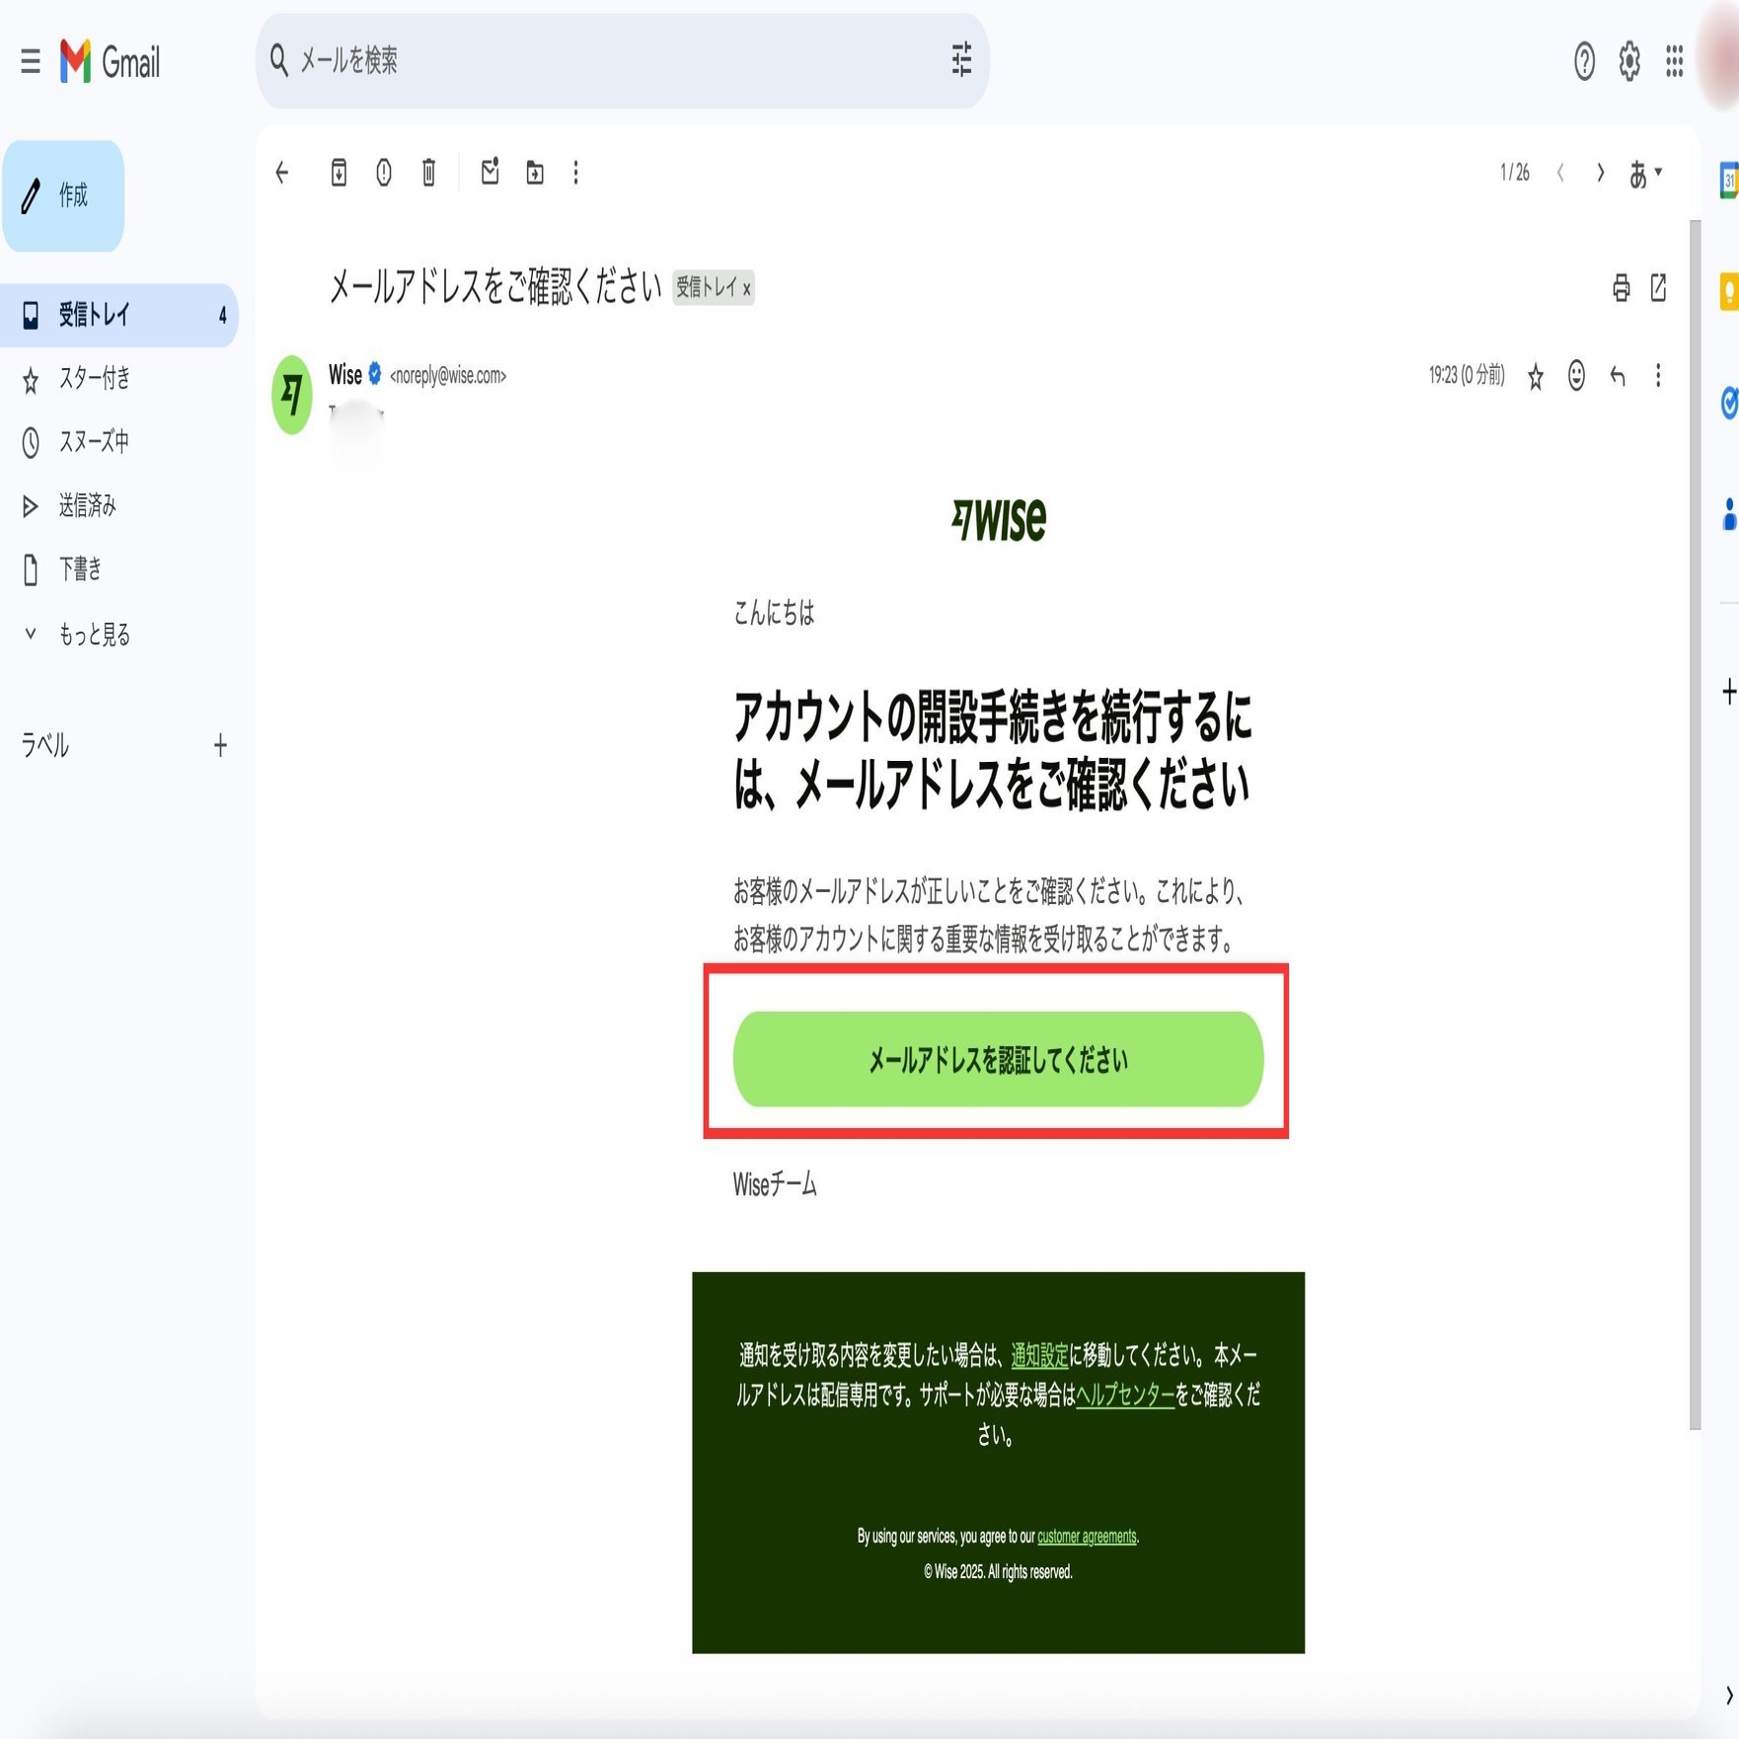Viewport: 1739px width, 1739px height.
Task: Print the email conversation
Action: tap(1621, 288)
